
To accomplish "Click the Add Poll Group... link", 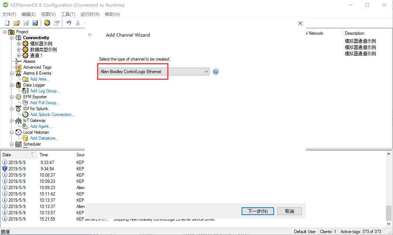I will pos(45,103).
